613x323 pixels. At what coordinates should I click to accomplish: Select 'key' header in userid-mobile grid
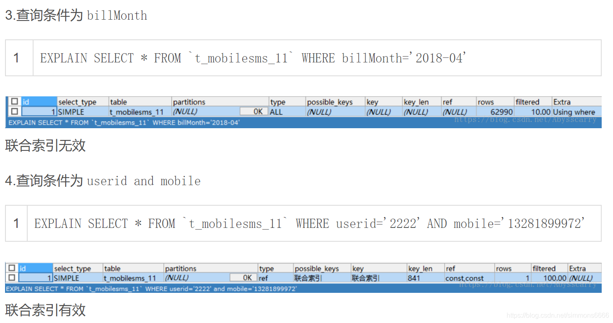(x=379, y=269)
